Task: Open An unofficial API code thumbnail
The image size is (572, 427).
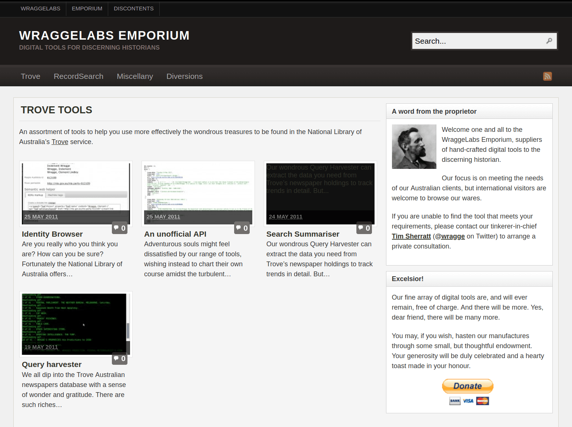Action: point(198,194)
